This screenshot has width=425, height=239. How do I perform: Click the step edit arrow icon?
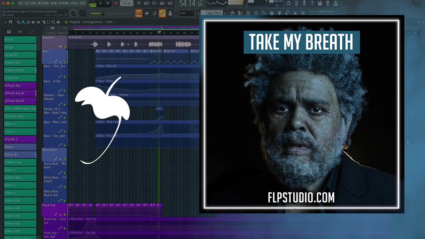coord(147,14)
